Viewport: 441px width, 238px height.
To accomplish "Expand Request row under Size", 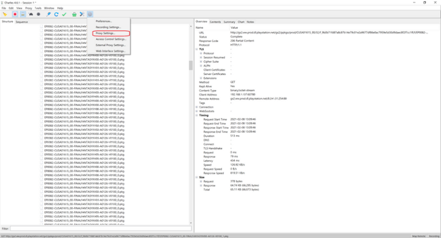I will tap(201, 181).
